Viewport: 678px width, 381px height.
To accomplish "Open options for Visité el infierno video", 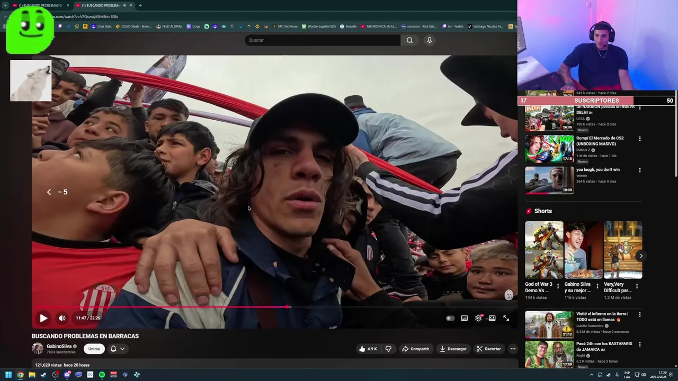I will 639,314.
